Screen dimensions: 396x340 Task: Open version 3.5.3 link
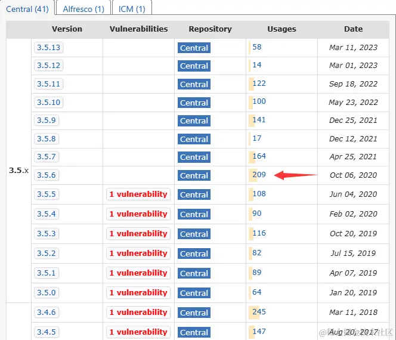(47, 233)
